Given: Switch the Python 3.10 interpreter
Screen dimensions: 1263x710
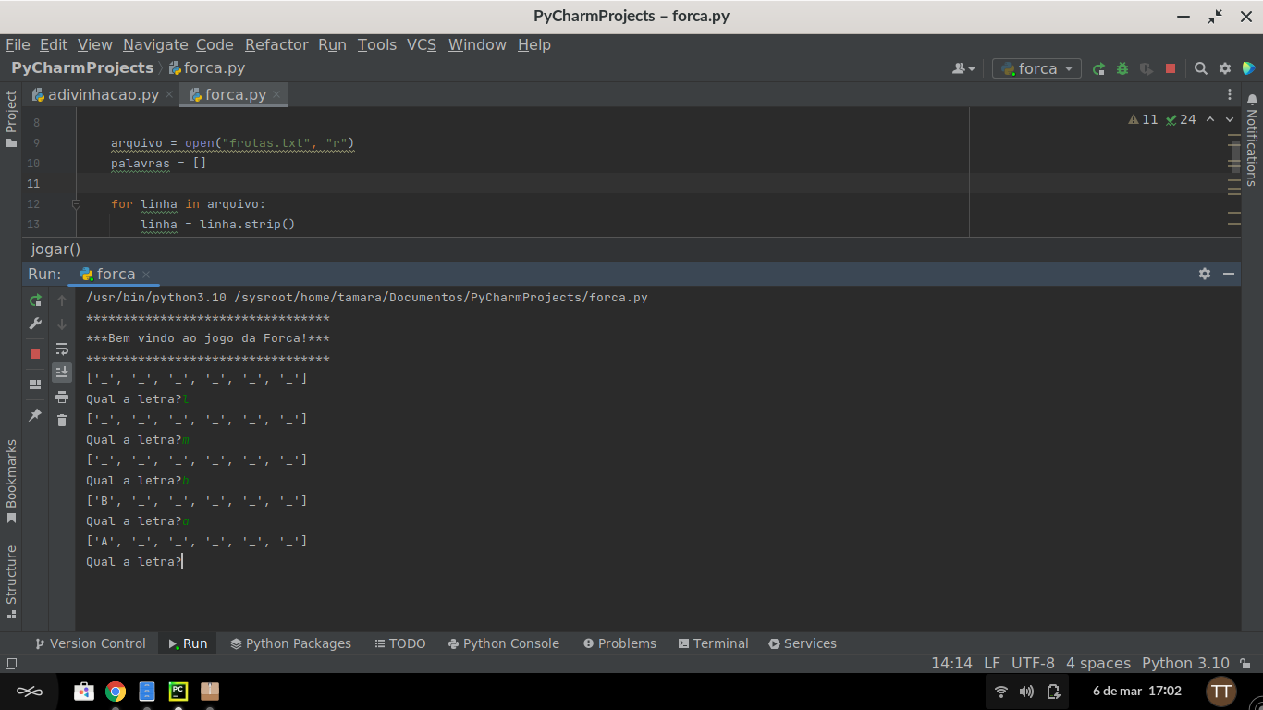Looking at the screenshot, I should [1185, 663].
